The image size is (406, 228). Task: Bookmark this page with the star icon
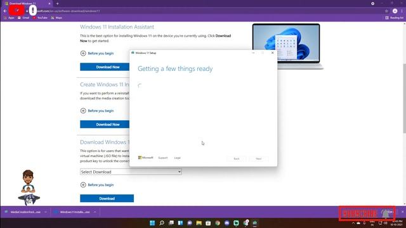(386, 11)
